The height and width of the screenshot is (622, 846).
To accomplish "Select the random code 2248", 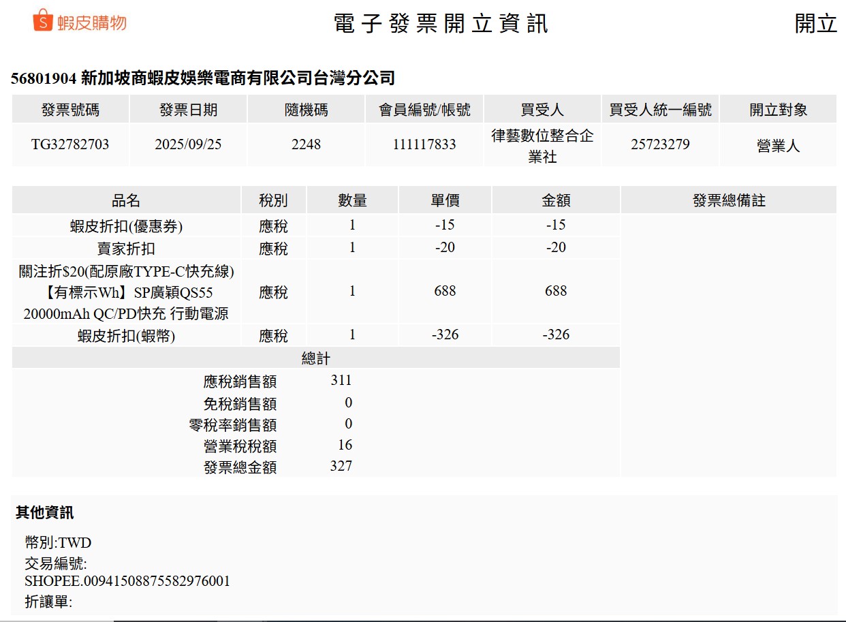I will click(306, 144).
